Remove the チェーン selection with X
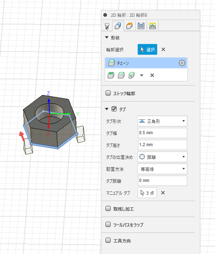 (x=152, y=75)
